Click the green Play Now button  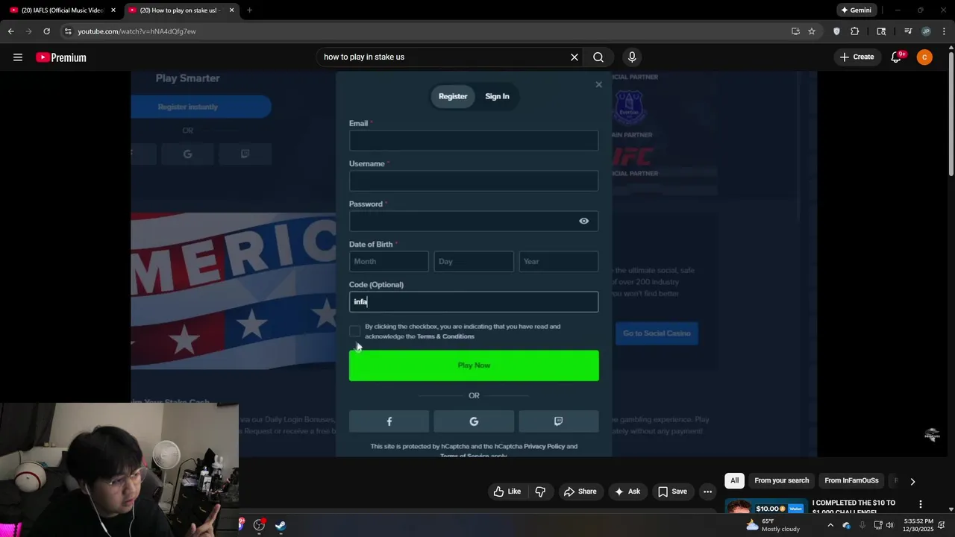click(474, 365)
